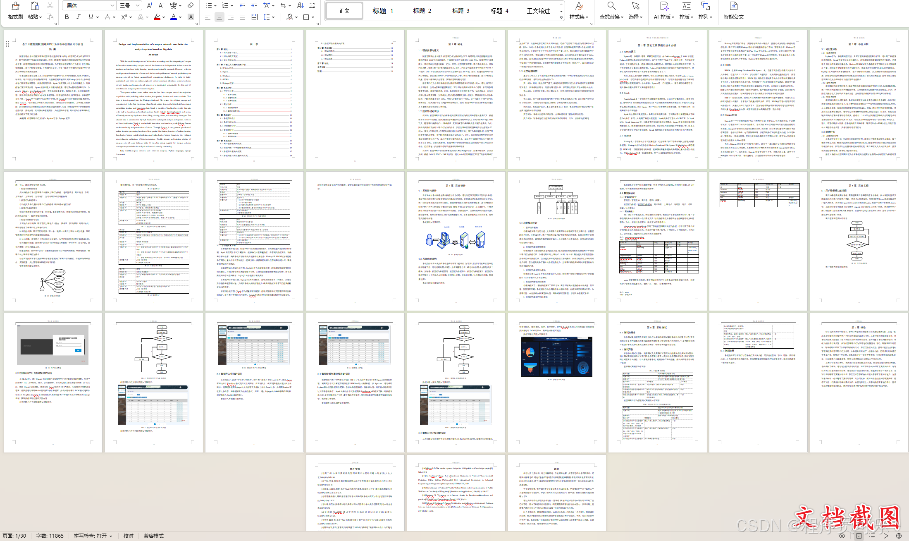Toggle spell check (拼写检查: 打开)
This screenshot has width=909, height=541.
(93, 536)
